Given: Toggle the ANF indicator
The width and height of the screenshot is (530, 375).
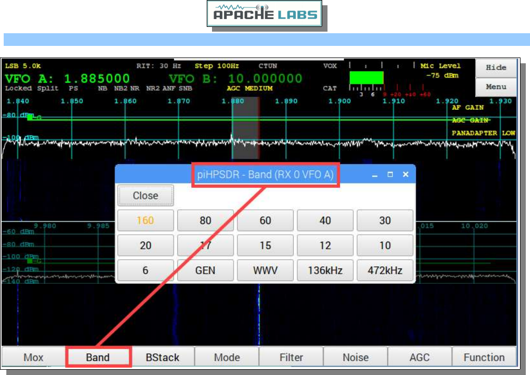Looking at the screenshot, I should point(169,88).
